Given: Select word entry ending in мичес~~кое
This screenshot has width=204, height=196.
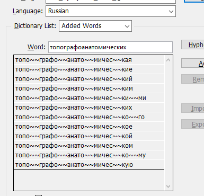Looking at the screenshot, I should pos(89,127).
